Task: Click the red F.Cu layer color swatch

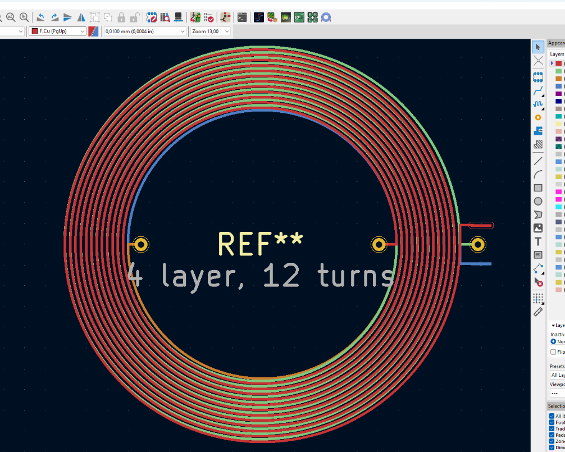Action: [x=558, y=63]
